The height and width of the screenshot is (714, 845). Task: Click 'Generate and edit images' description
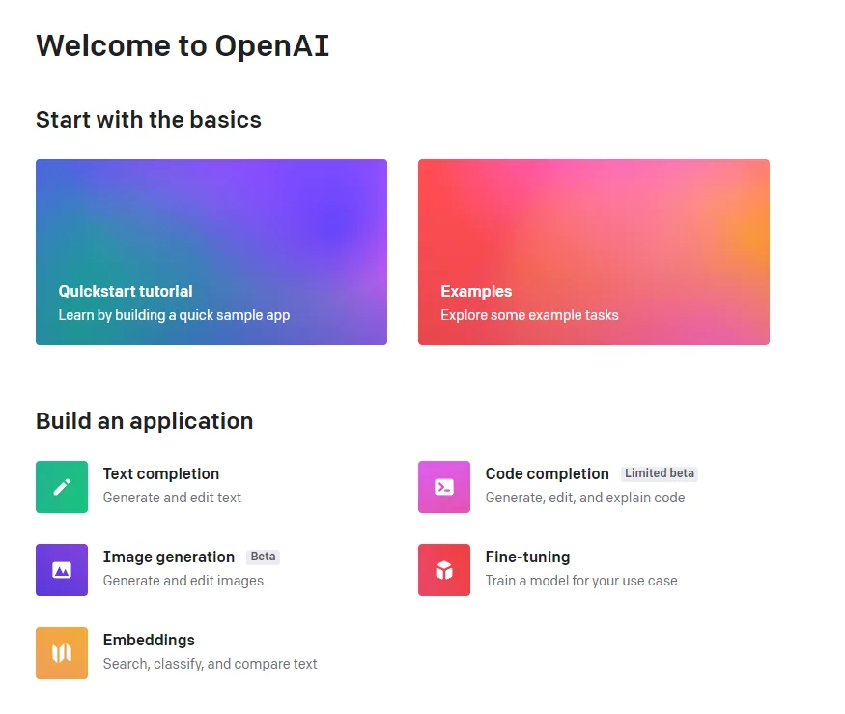pyautogui.click(x=183, y=581)
